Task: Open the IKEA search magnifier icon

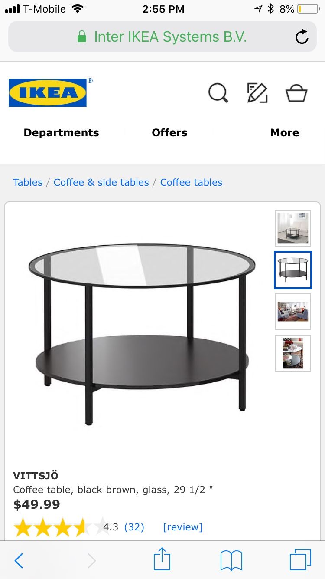Action: [x=218, y=92]
